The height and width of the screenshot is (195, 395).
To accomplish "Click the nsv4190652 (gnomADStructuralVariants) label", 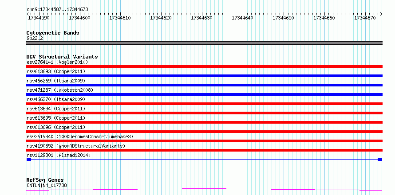I will click(x=76, y=146).
